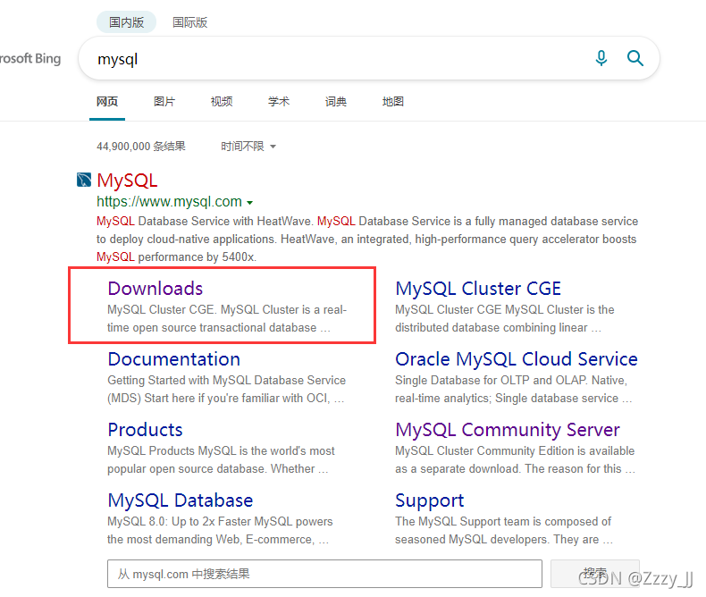The width and height of the screenshot is (706, 597).
Task: Open the MySQL Community Server sitelink
Action: pyautogui.click(x=508, y=430)
